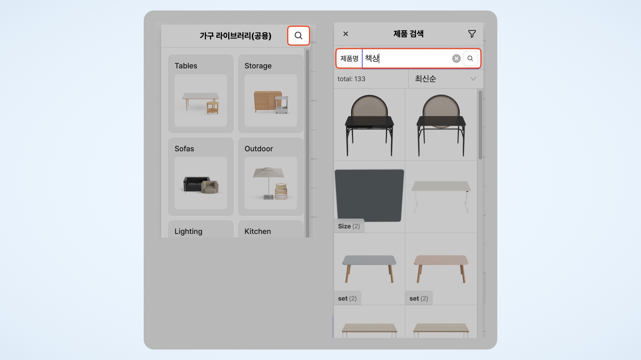Image resolution: width=641 pixels, height=360 pixels.
Task: Open search in furniture library header
Action: (298, 36)
